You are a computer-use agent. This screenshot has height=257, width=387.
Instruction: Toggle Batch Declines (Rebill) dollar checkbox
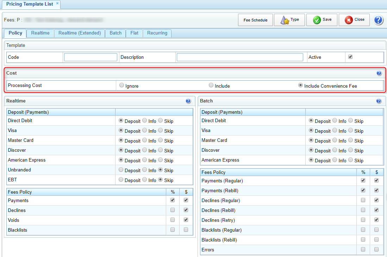[376, 210]
